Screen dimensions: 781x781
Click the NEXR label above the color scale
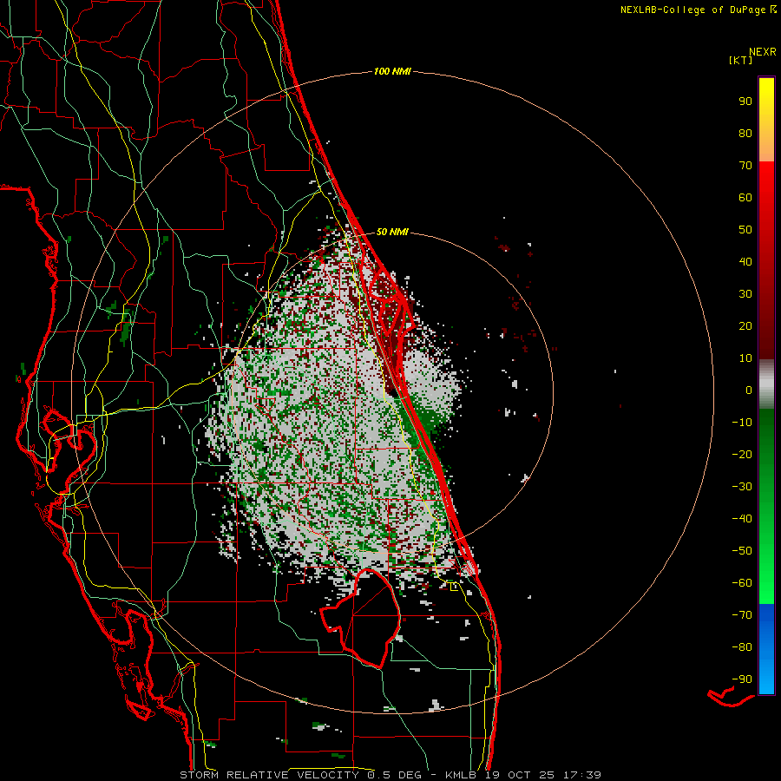tap(763, 52)
